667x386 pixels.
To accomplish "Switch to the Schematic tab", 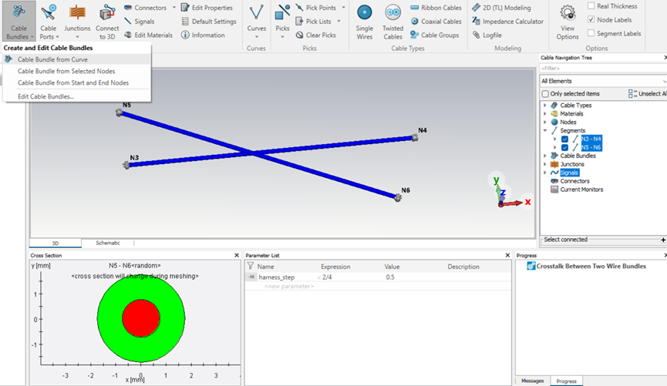I will [108, 243].
